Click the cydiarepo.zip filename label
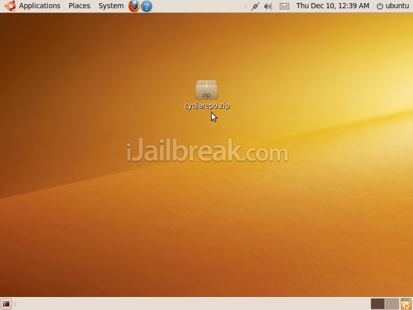This screenshot has height=310, width=413. click(x=206, y=106)
